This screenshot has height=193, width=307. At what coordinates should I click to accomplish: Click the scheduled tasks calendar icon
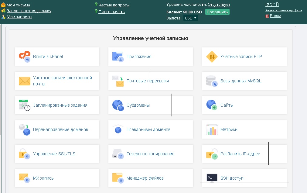click(x=25, y=105)
